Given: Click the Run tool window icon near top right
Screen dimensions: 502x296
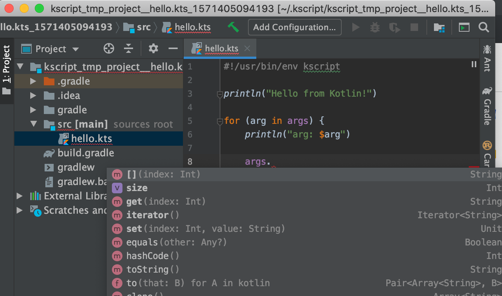Looking at the screenshot, I should pos(463,27).
